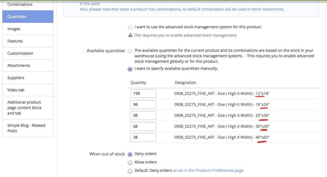Switch to the Images tab
The width and height of the screenshot is (327, 177).
point(14,29)
